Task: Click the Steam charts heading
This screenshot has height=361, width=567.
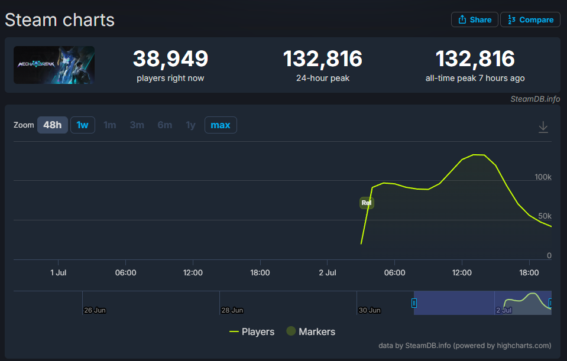Action: (x=60, y=20)
